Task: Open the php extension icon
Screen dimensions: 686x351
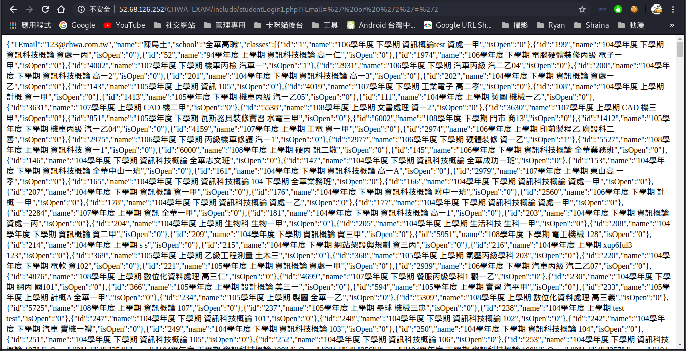Action: (602, 9)
